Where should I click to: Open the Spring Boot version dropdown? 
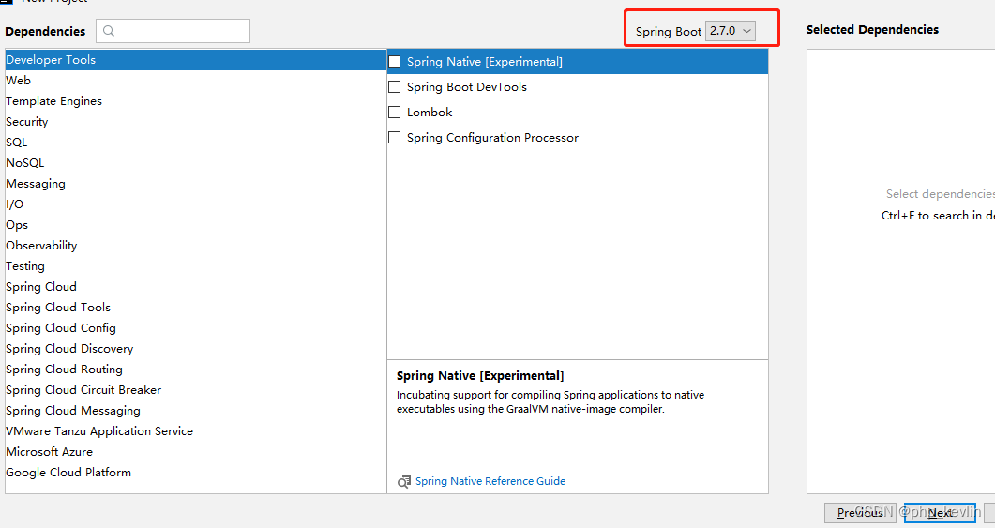pyautogui.click(x=731, y=30)
